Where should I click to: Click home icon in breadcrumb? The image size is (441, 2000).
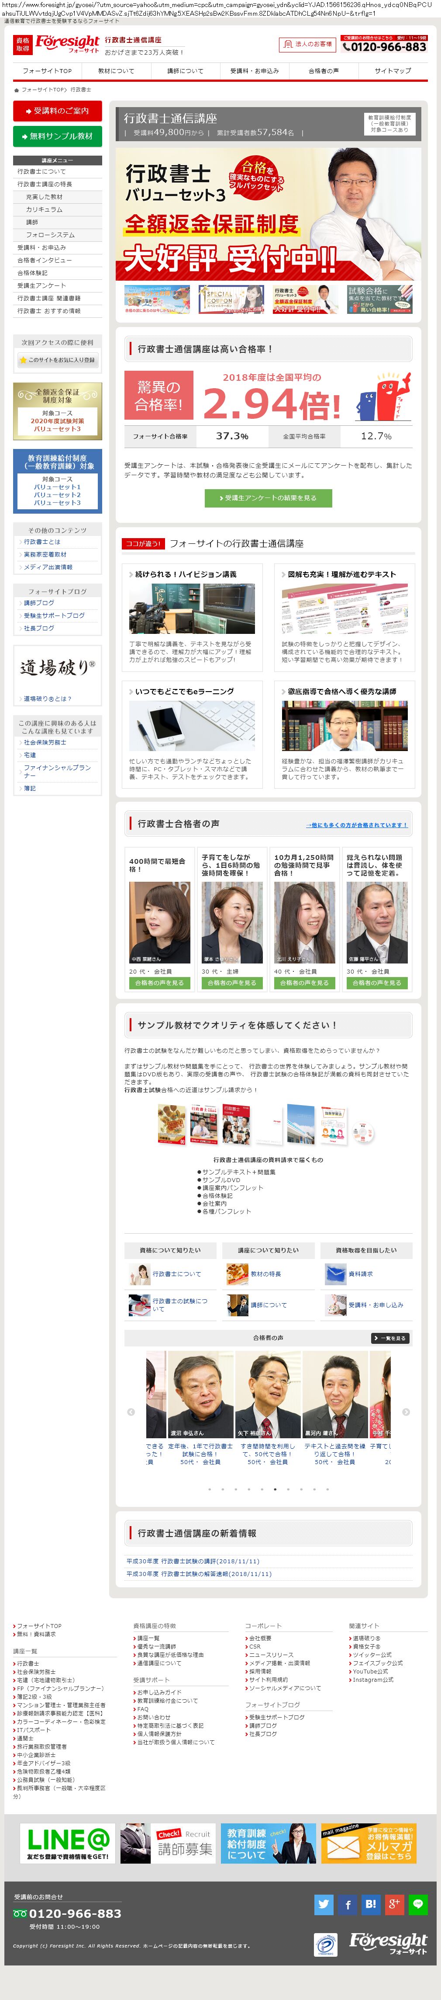pyautogui.click(x=16, y=90)
